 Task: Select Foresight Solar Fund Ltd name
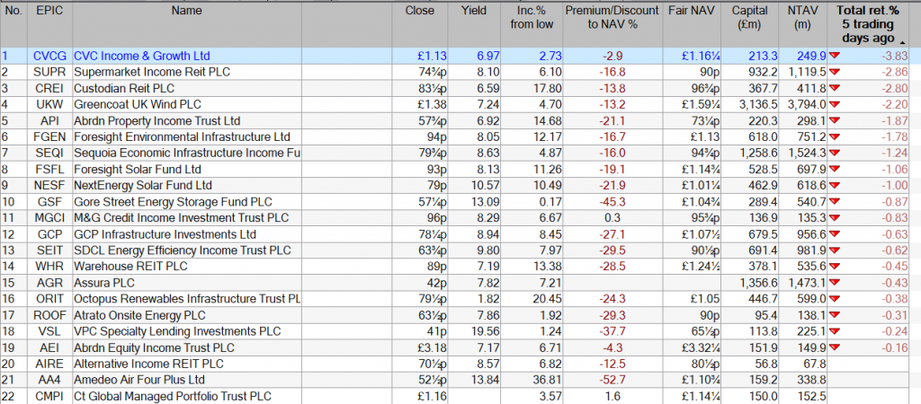click(x=138, y=170)
